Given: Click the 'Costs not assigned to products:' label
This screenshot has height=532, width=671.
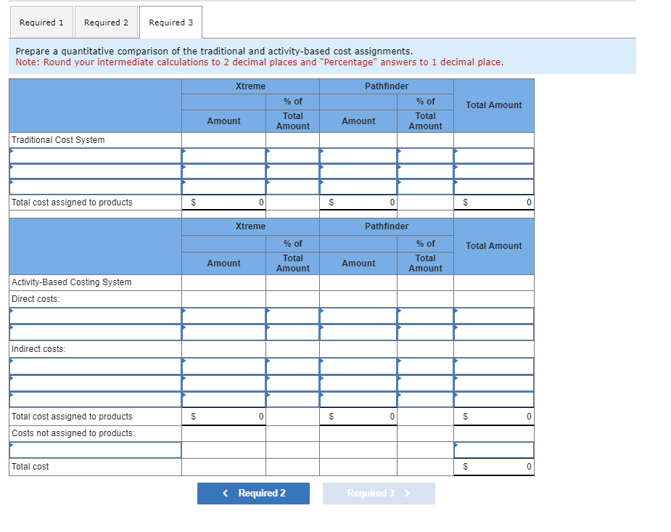Looking at the screenshot, I should (73, 433).
